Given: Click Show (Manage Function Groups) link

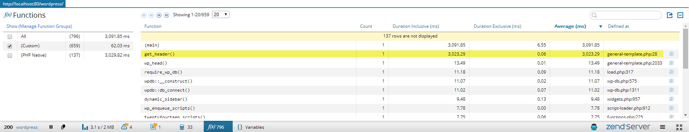Looking at the screenshot, I should [39, 26].
